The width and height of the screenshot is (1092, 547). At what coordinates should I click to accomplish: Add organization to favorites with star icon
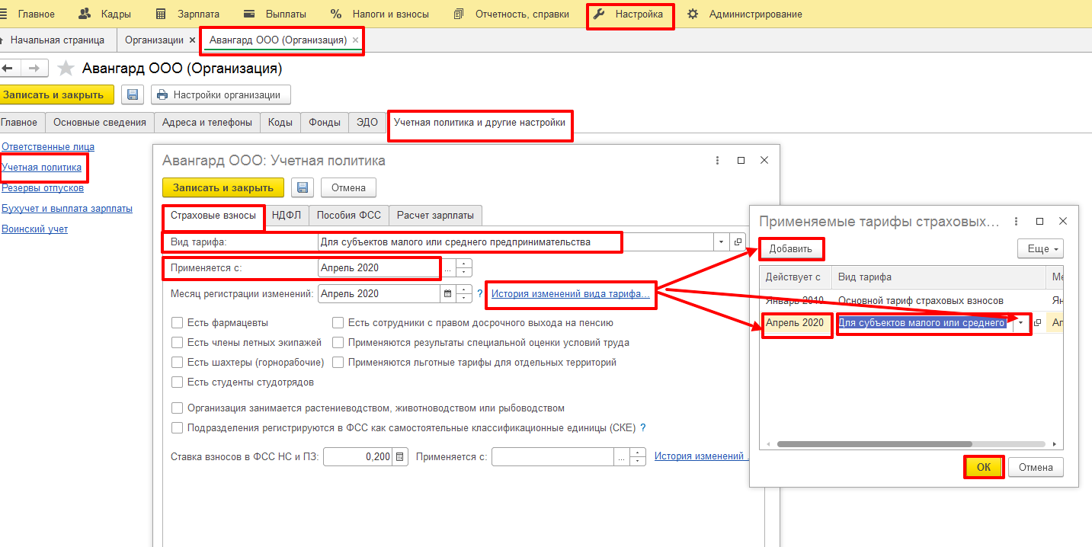click(66, 69)
